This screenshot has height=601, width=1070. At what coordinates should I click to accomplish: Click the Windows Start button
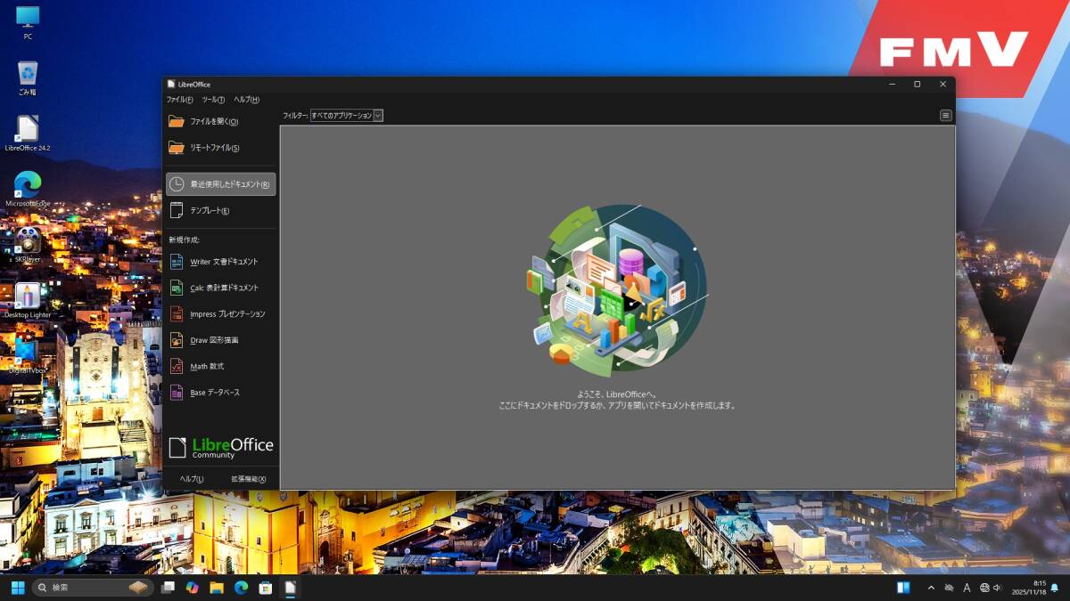(18, 588)
